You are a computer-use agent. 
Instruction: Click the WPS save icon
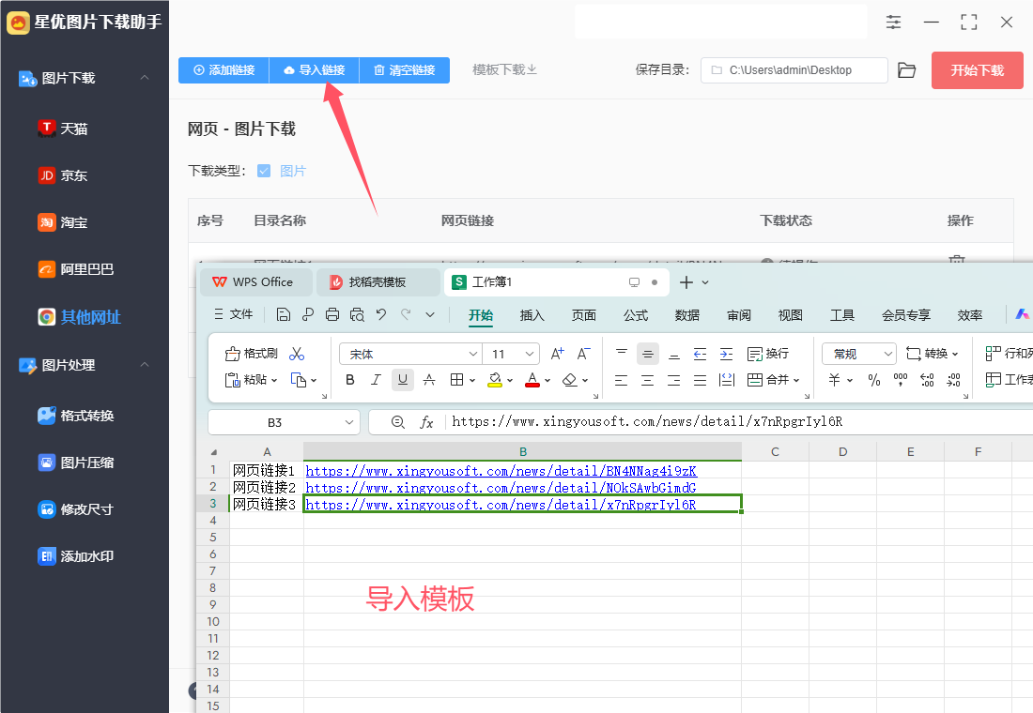(x=284, y=314)
